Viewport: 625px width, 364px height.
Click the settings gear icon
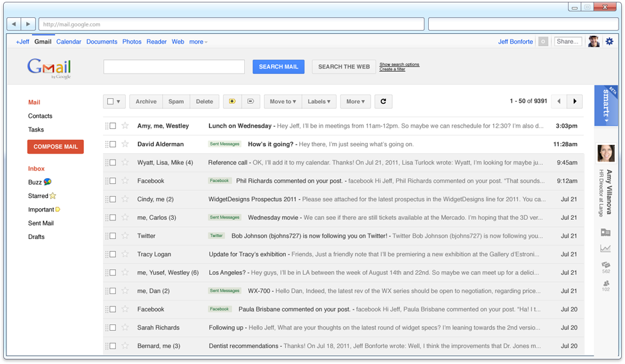coord(609,42)
